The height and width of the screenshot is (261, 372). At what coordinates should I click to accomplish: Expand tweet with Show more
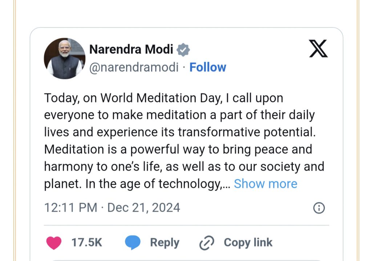[x=266, y=184]
